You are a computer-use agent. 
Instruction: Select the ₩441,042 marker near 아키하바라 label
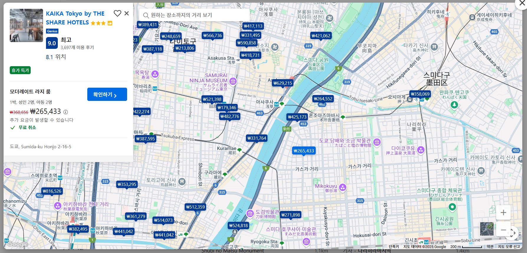point(124,231)
